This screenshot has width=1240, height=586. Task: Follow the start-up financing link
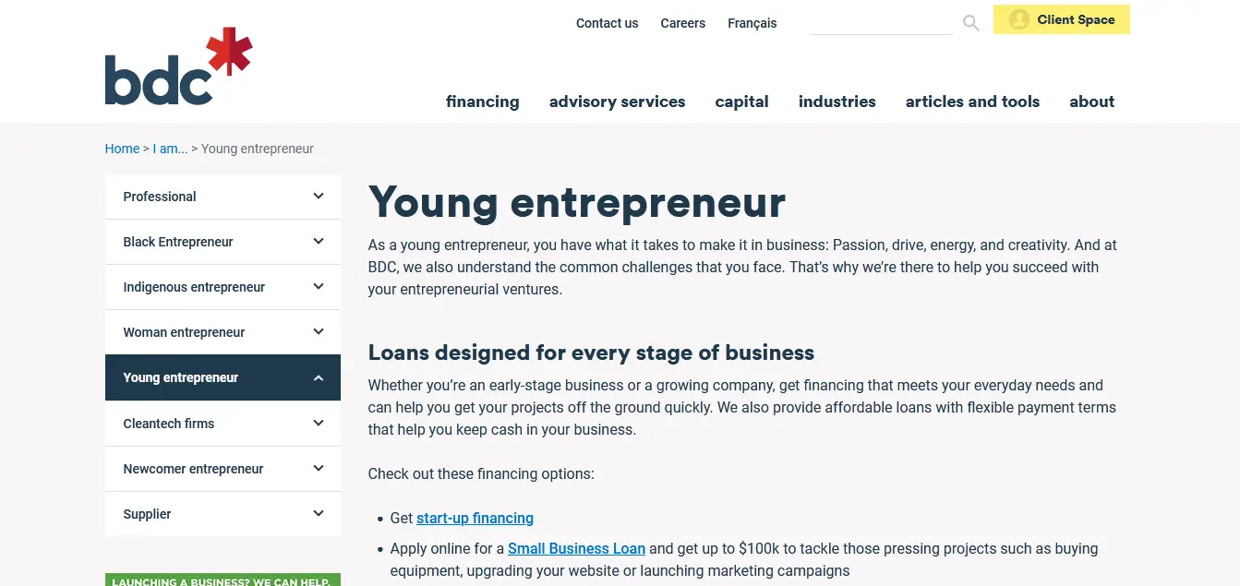coord(475,519)
